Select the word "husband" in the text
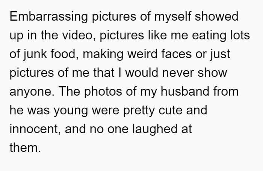 pos(185,91)
